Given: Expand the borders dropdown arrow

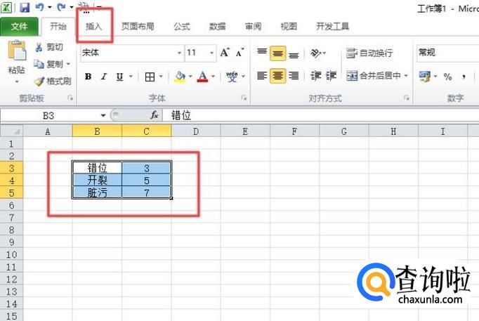Looking at the screenshot, I should [x=161, y=77].
